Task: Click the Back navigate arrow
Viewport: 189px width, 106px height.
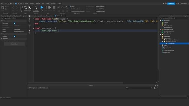Action: coord(13,7)
